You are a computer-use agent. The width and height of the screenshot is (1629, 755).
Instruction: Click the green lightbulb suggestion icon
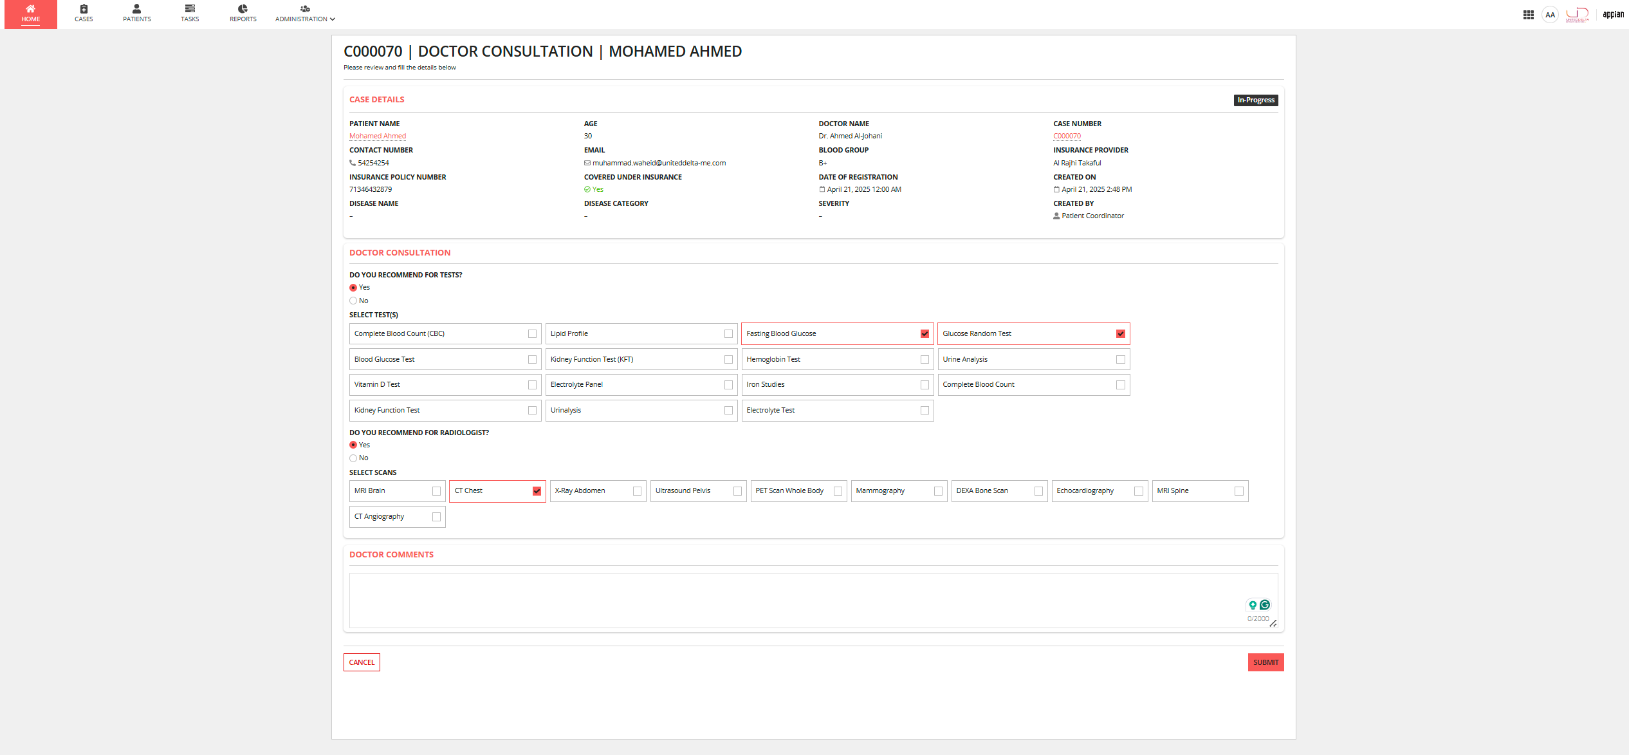(1253, 605)
